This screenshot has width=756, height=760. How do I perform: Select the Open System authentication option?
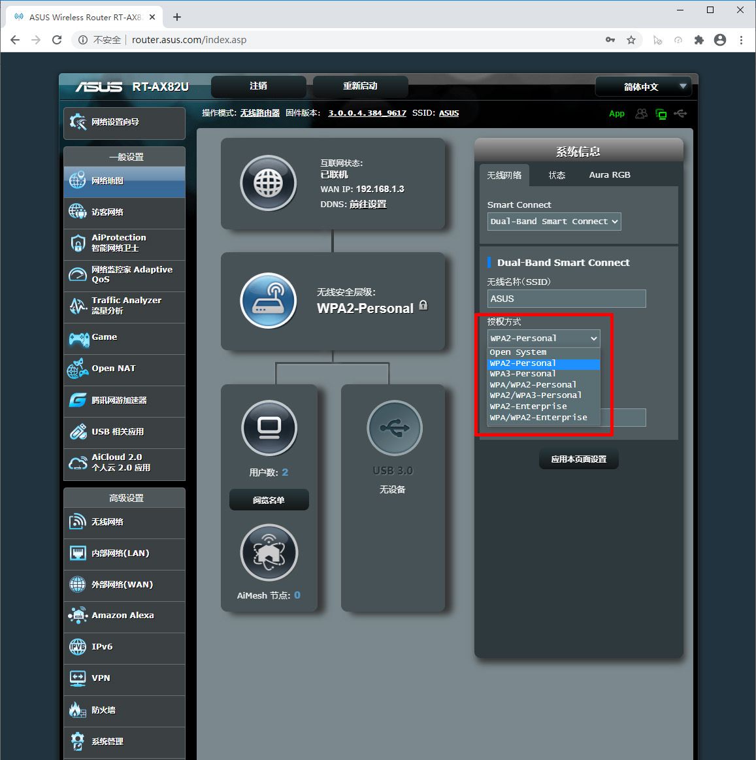point(518,352)
